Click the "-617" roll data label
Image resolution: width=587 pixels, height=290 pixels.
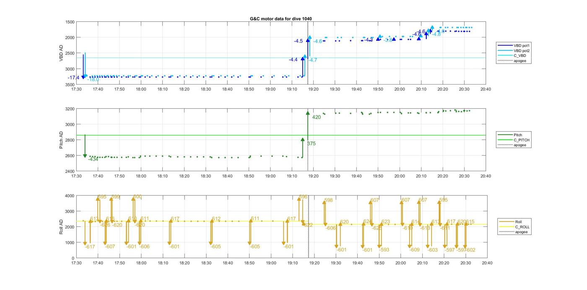(x=90, y=247)
